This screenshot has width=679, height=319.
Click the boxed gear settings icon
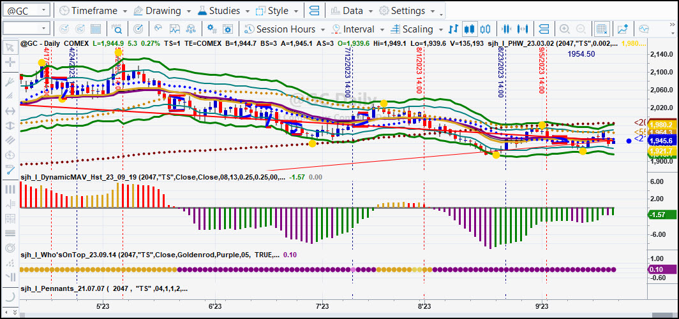(228, 29)
